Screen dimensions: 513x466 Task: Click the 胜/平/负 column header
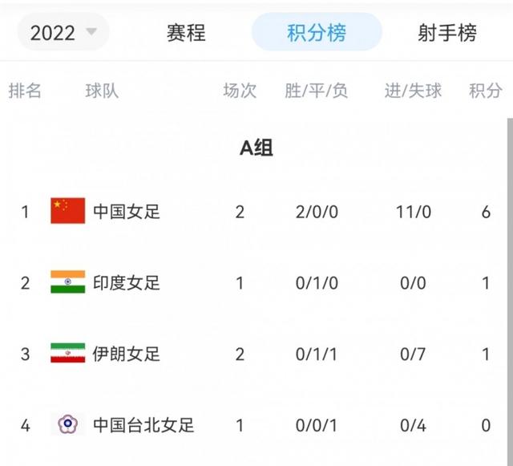[x=317, y=91]
